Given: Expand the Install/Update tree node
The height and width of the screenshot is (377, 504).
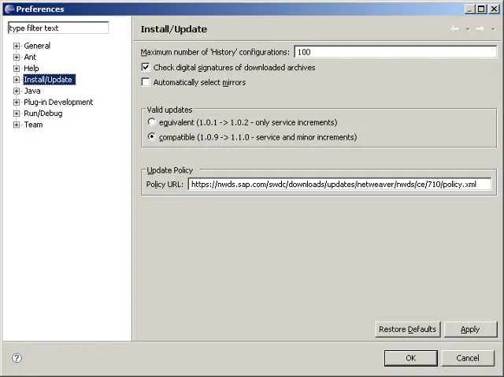Looking at the screenshot, I should click(17, 80).
